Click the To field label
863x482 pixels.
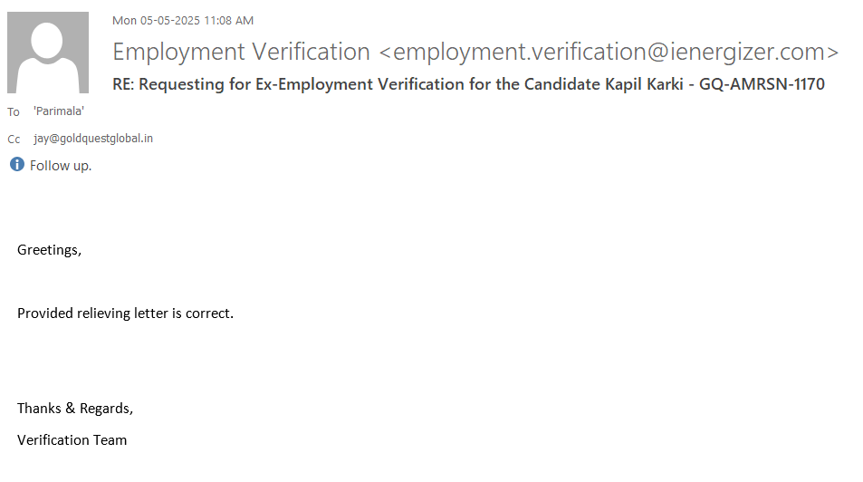(x=14, y=112)
